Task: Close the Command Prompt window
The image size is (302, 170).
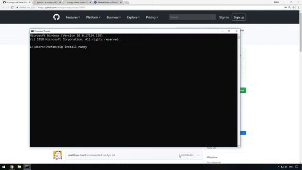Action: tap(236, 31)
